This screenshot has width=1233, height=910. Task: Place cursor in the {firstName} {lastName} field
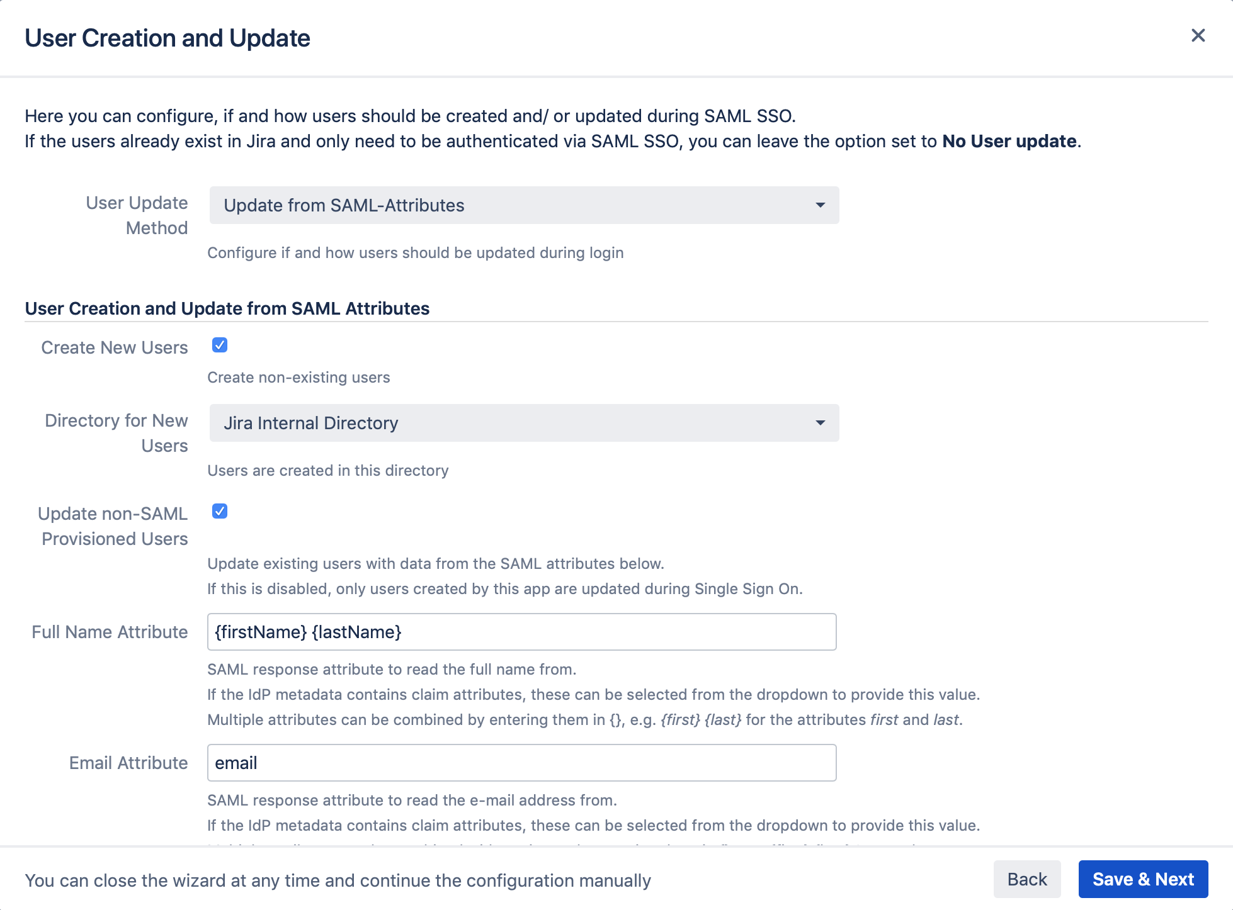click(521, 632)
